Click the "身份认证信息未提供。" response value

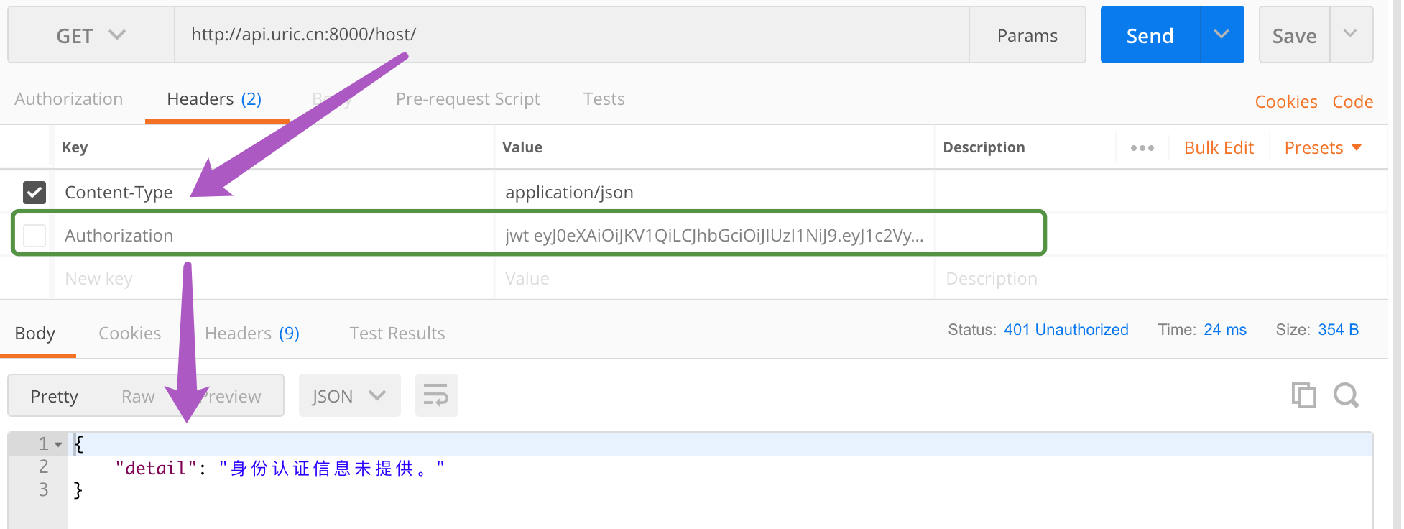click(332, 468)
